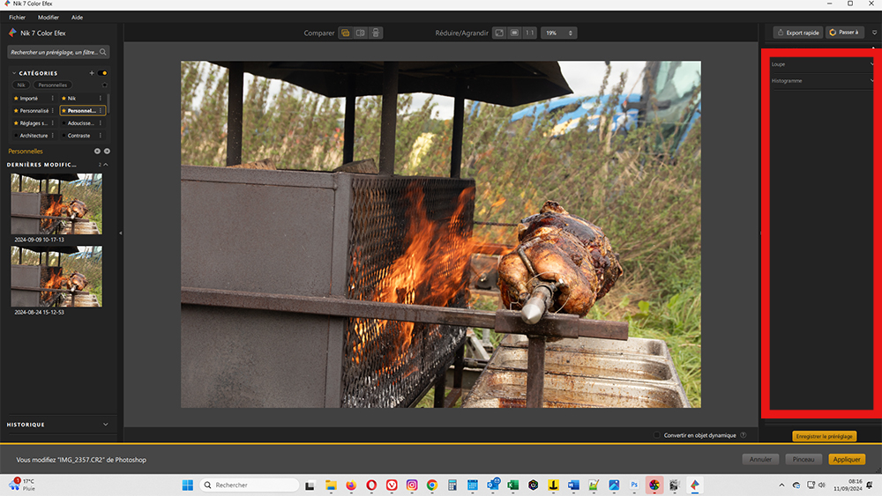
Task: Open the Photoshop icon in the taskbar
Action: pos(634,485)
